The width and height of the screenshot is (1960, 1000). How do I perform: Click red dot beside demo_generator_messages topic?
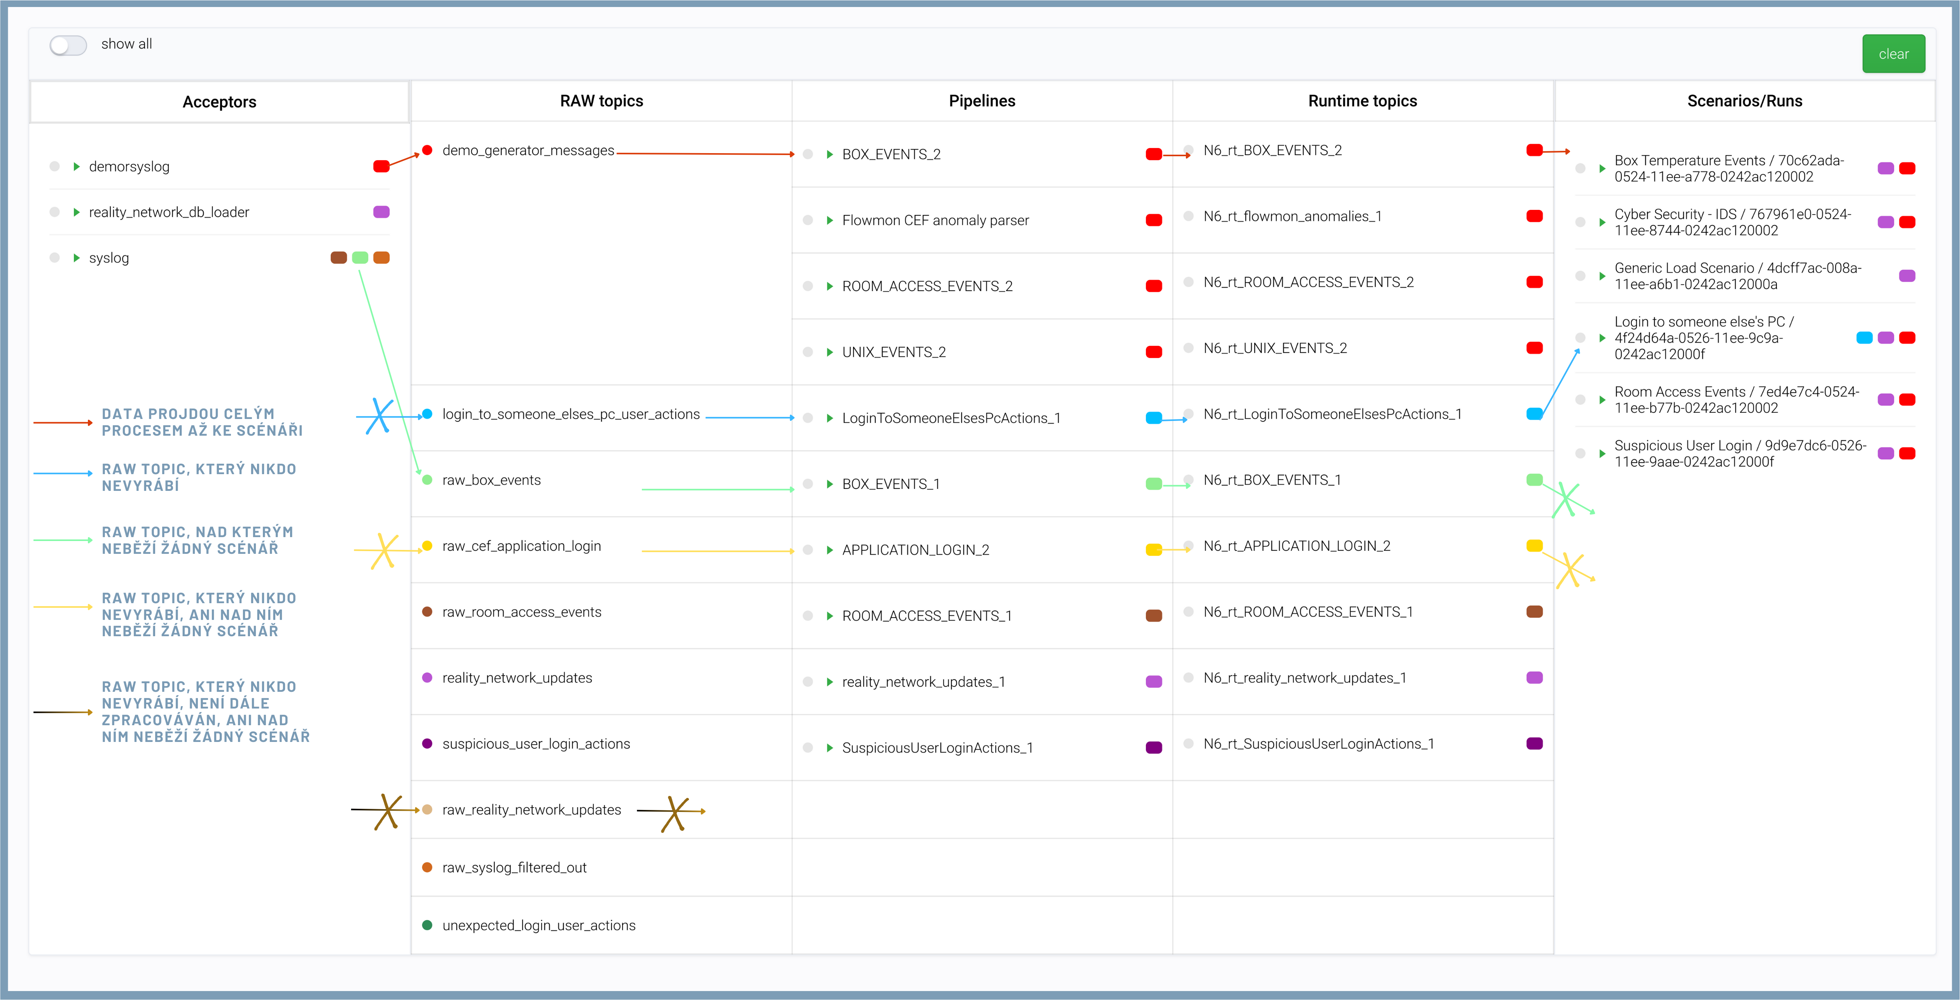[428, 150]
